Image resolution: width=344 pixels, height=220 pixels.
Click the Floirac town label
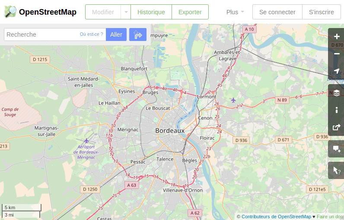207,138
